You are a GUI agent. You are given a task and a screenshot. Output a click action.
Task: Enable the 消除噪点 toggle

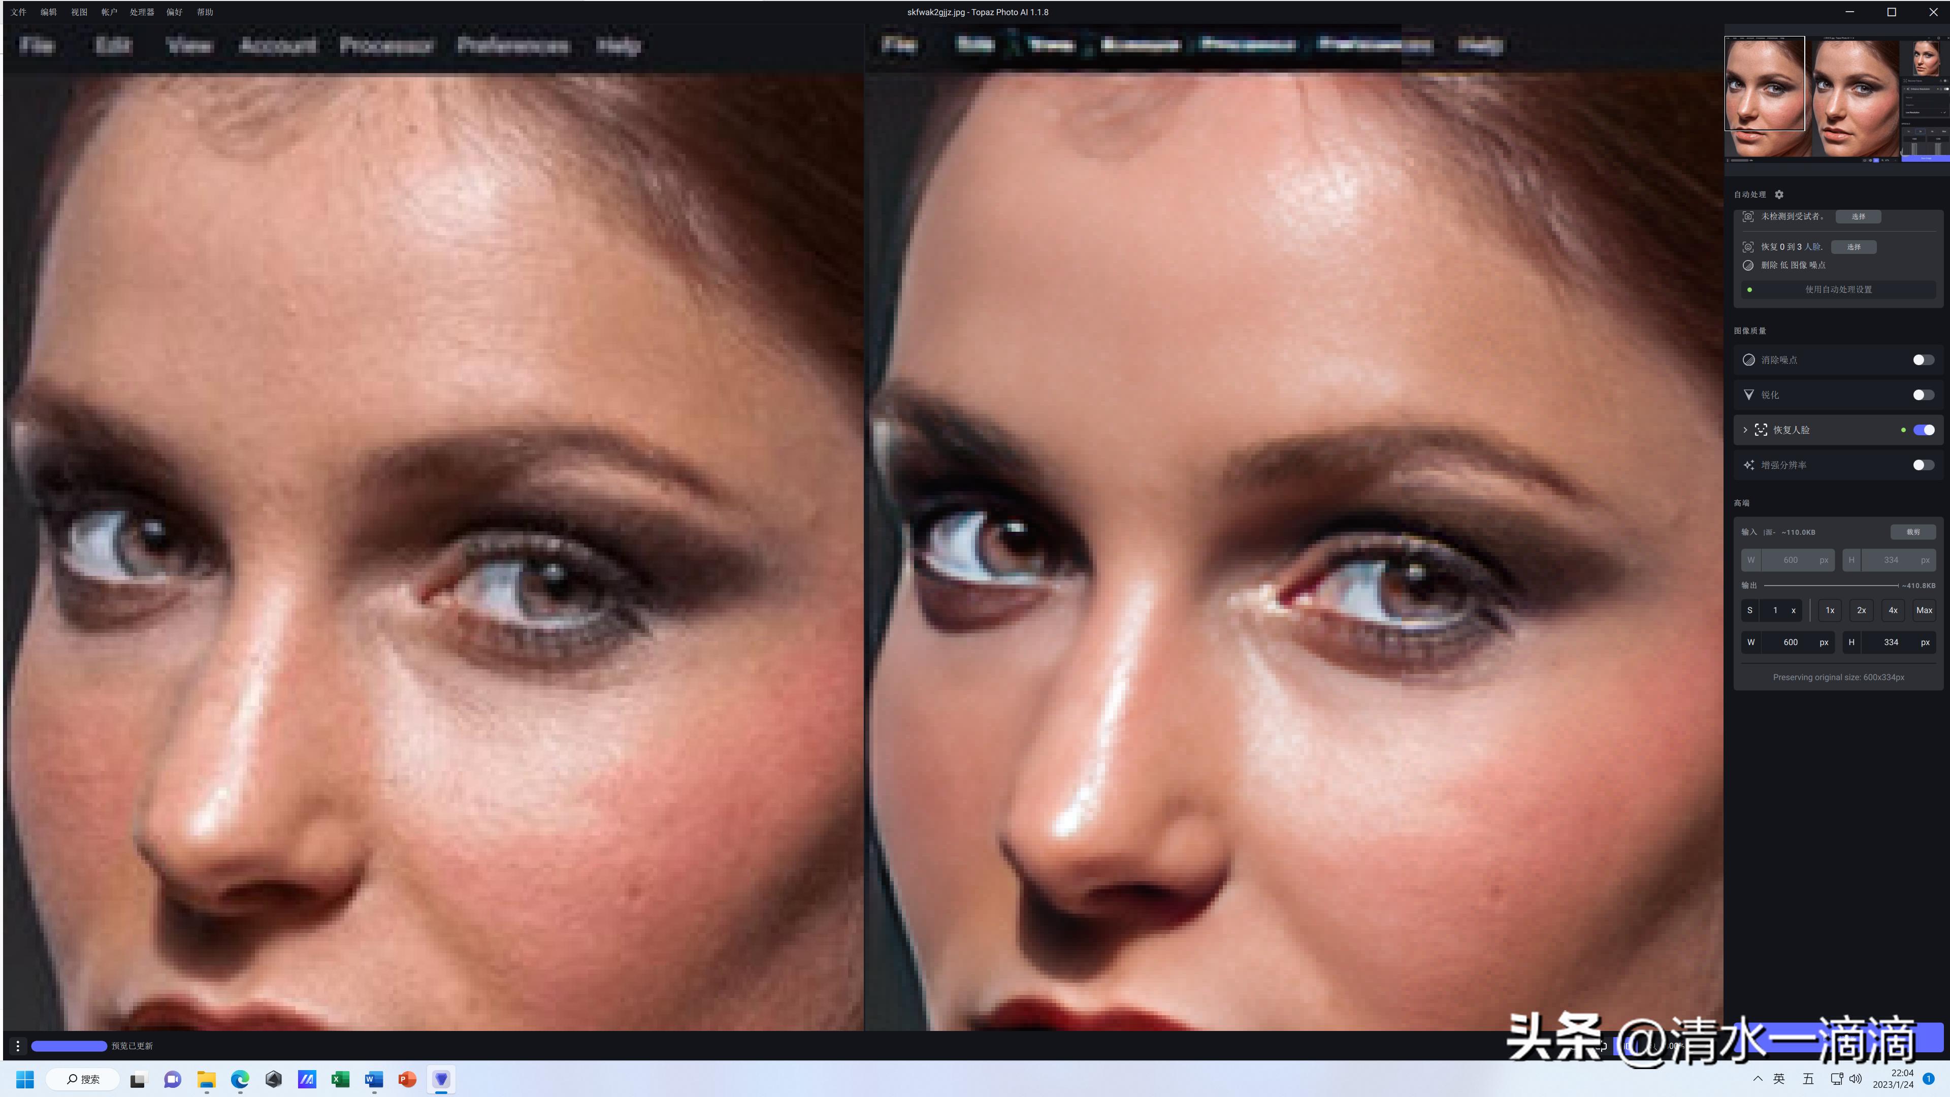pyautogui.click(x=1923, y=360)
